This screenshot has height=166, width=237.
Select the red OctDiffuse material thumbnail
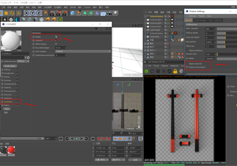point(12,150)
